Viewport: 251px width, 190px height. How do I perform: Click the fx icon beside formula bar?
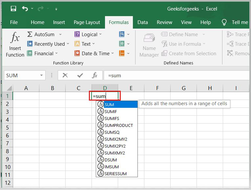(94, 75)
